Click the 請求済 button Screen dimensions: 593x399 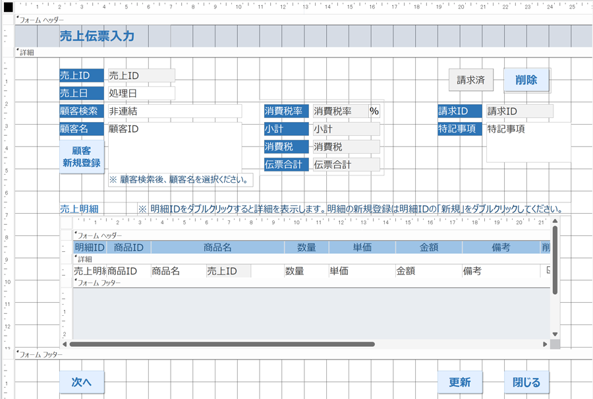470,80
